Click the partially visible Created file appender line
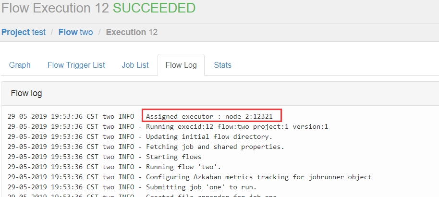This screenshot has width=439, height=197. click(142, 195)
